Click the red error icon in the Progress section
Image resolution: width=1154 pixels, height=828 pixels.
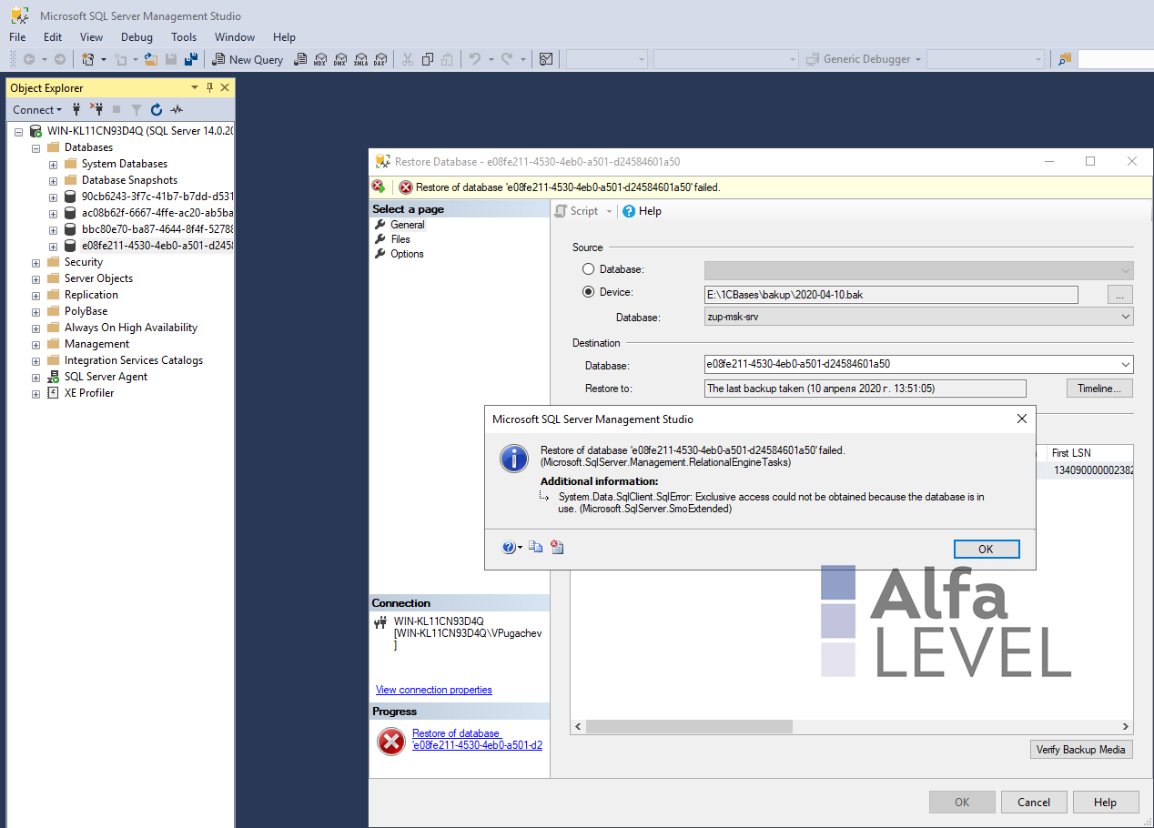click(x=390, y=742)
